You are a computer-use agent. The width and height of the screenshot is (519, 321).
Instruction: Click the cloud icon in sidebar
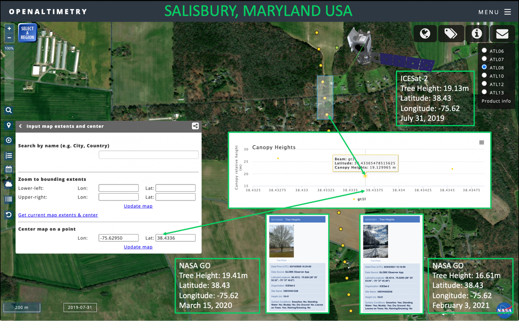(x=9, y=184)
